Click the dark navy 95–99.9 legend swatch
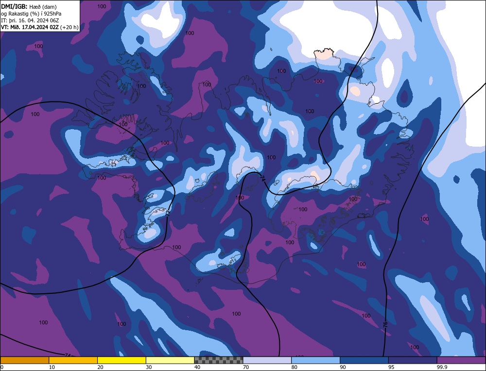This screenshot has height=371, width=486. point(413,360)
